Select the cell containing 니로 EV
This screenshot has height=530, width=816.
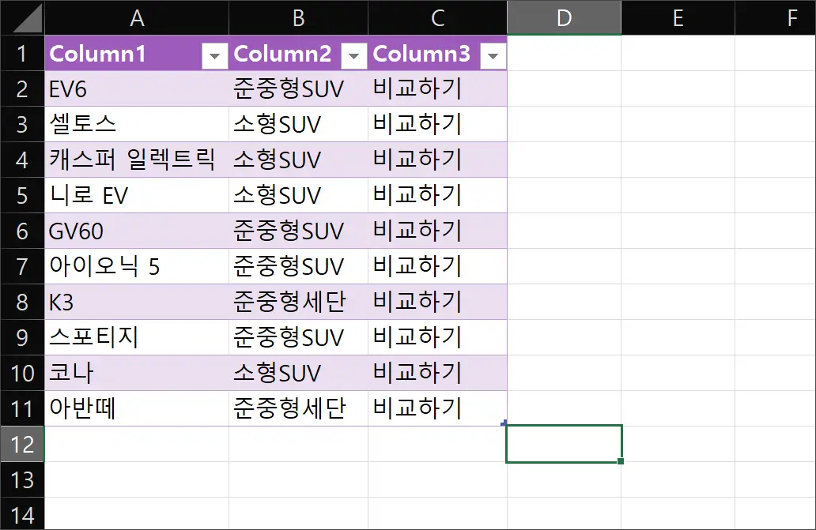[137, 195]
